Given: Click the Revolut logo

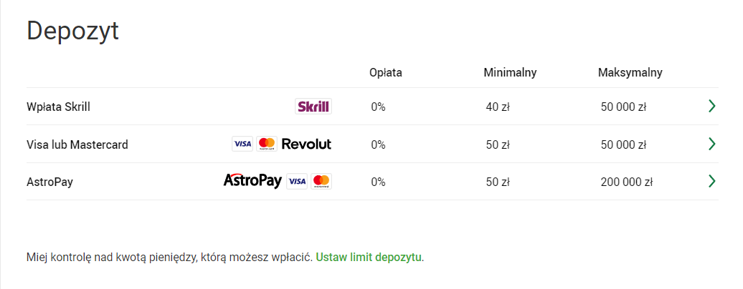Looking at the screenshot, I should click(x=306, y=144).
